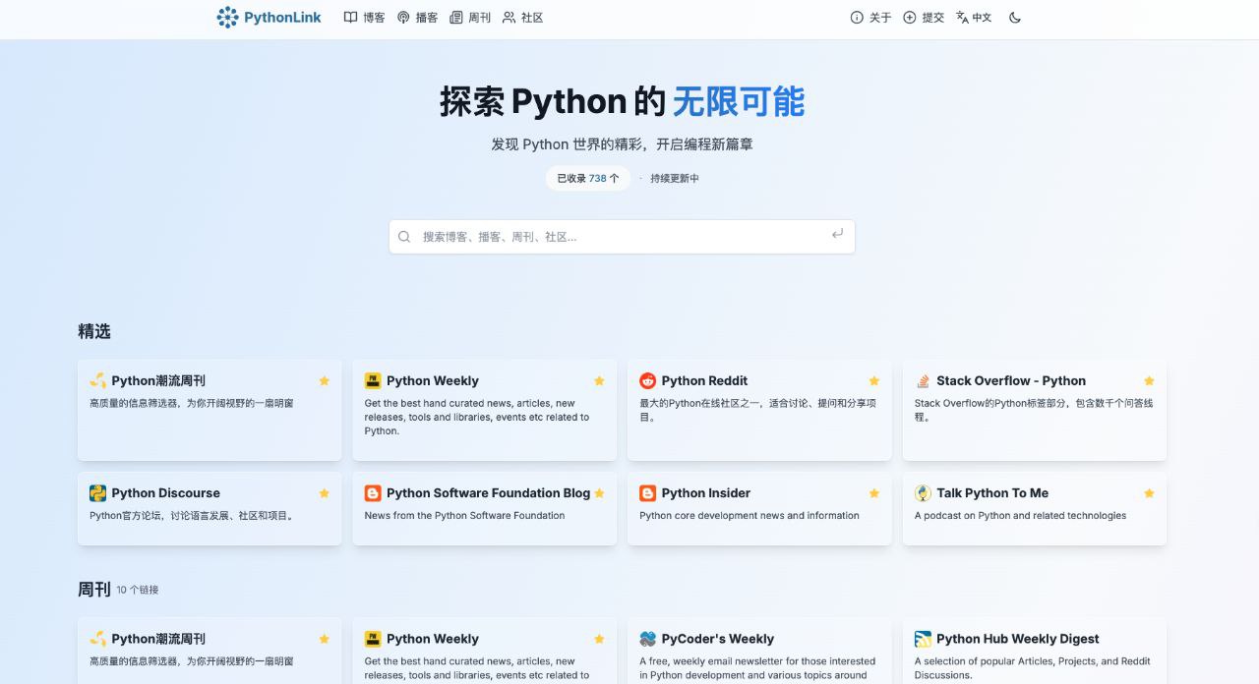Click the Python Insider blogger icon
The image size is (1259, 684).
coord(647,493)
